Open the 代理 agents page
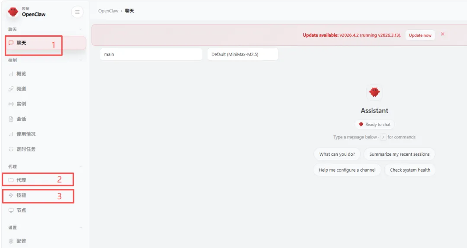 pyautogui.click(x=45, y=180)
